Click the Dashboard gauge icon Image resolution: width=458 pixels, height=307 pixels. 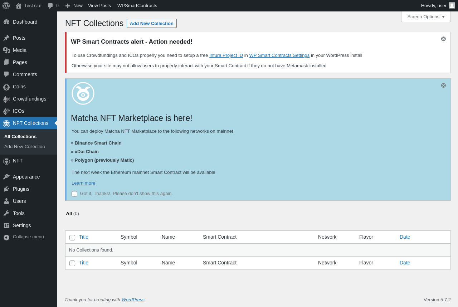pyautogui.click(x=6, y=22)
